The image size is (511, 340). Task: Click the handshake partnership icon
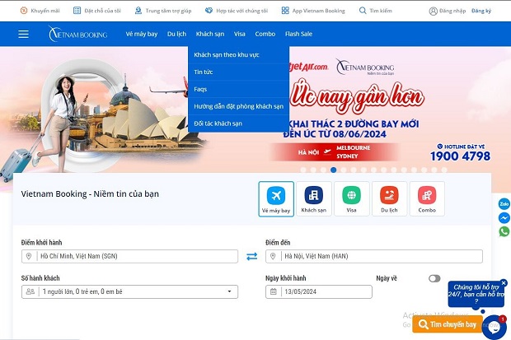coord(209,11)
